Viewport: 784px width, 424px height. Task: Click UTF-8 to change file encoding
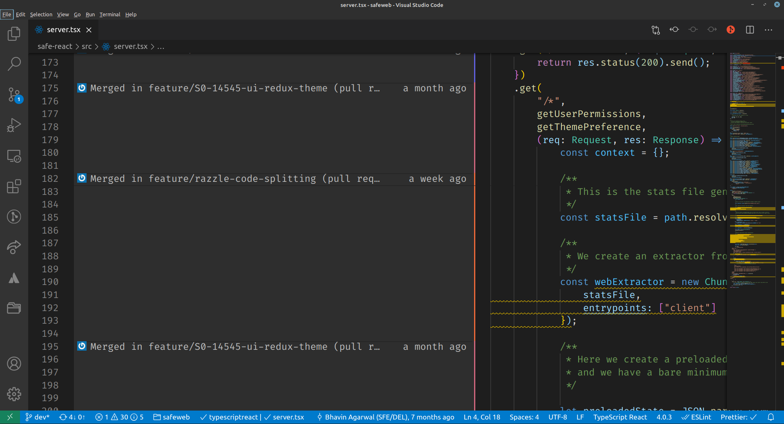tap(558, 417)
